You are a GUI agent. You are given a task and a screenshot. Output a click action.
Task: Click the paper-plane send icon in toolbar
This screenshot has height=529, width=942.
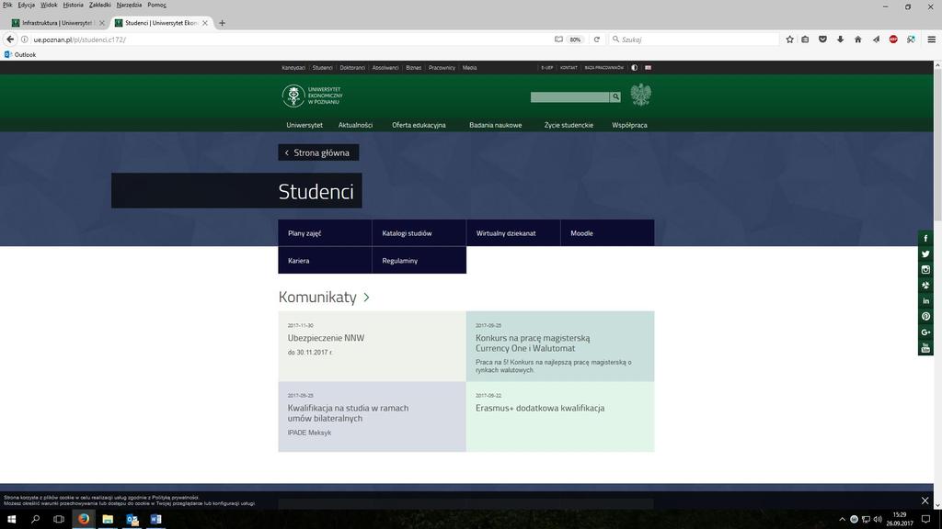(x=876, y=39)
